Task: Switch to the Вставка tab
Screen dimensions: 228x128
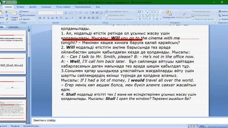Action: click(20, 7)
